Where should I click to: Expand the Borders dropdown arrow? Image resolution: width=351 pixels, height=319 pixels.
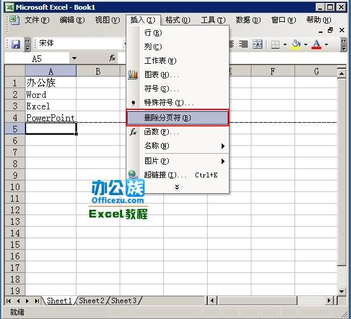pyautogui.click(x=285, y=44)
